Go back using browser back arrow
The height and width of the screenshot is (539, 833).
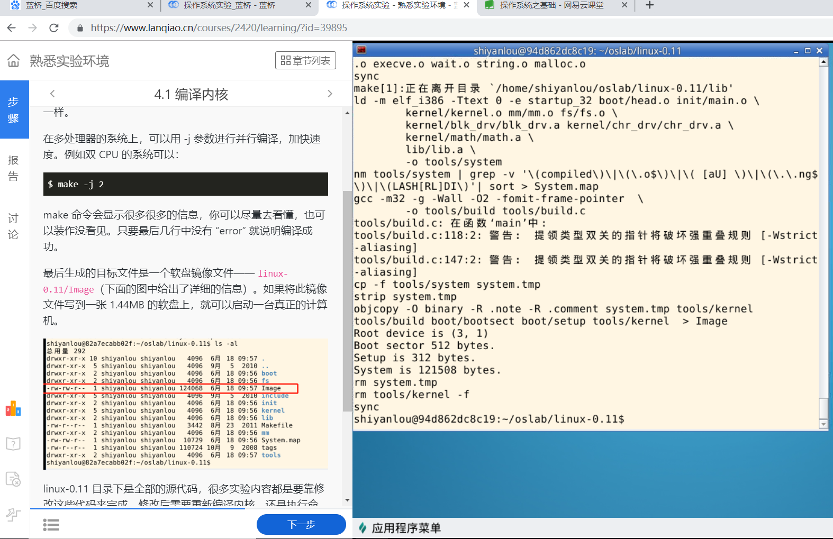12,28
